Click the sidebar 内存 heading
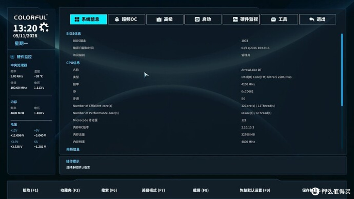This screenshot has width=354, height=199. (14, 102)
